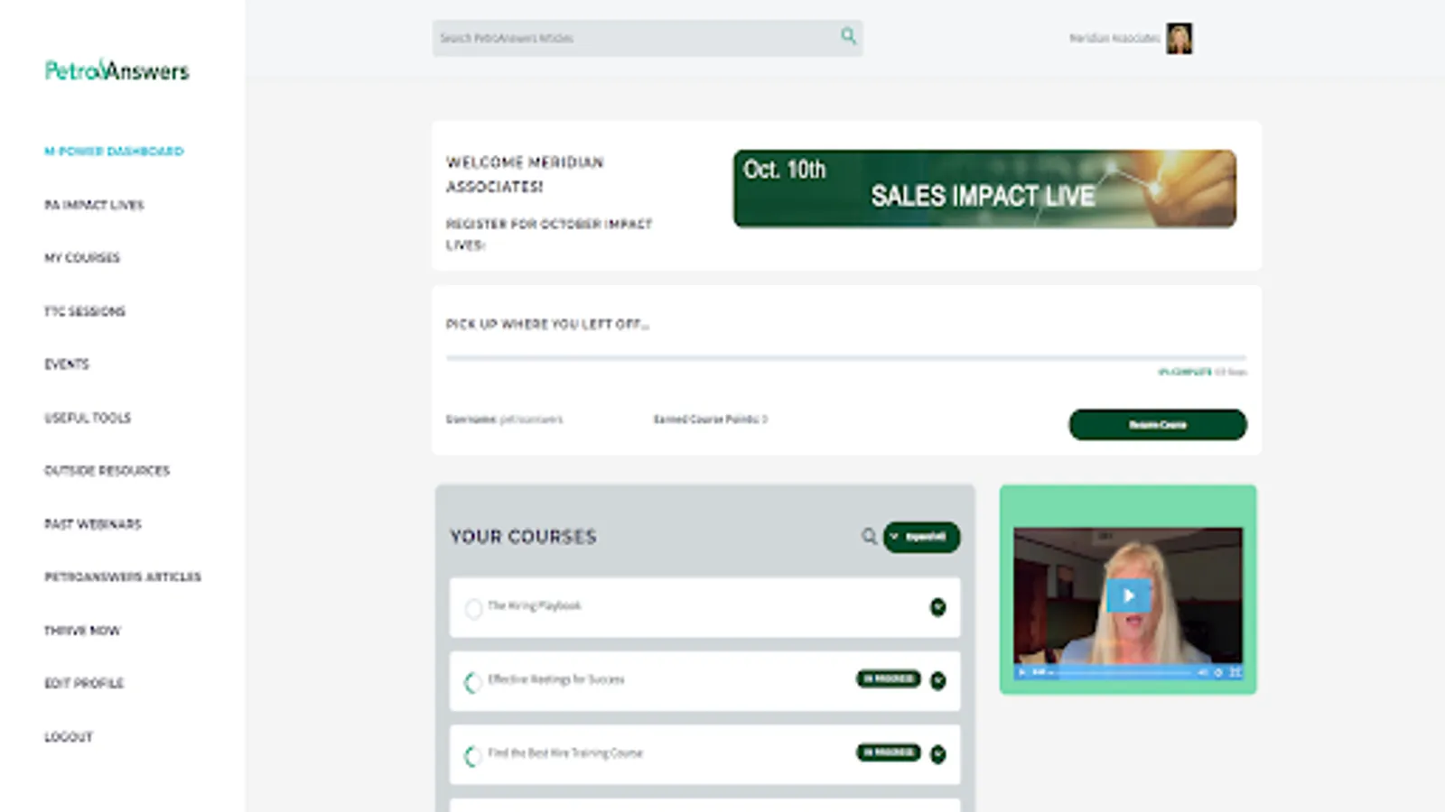This screenshot has height=812, width=1445.
Task: Click Logout in the sidebar
Action: pyautogui.click(x=69, y=737)
